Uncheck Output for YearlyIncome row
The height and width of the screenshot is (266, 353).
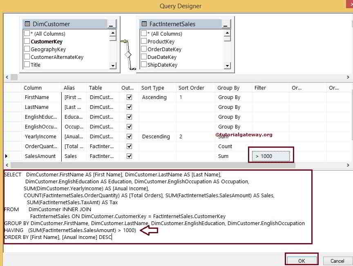click(129, 136)
